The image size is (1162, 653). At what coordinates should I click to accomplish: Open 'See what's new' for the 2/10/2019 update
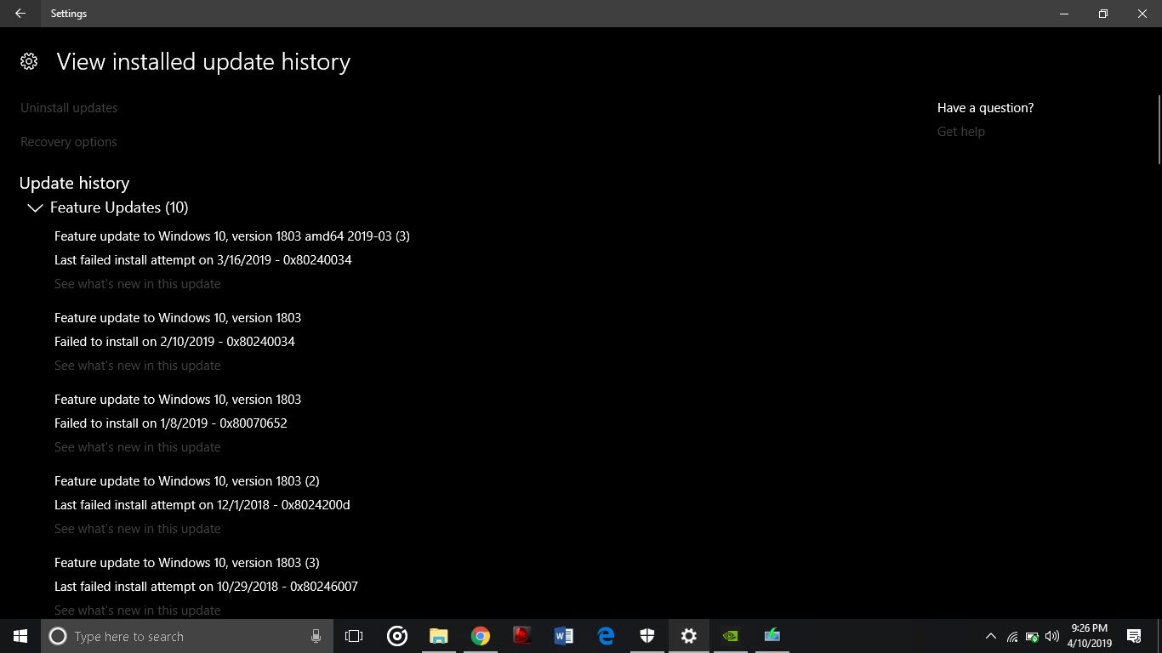click(x=138, y=366)
